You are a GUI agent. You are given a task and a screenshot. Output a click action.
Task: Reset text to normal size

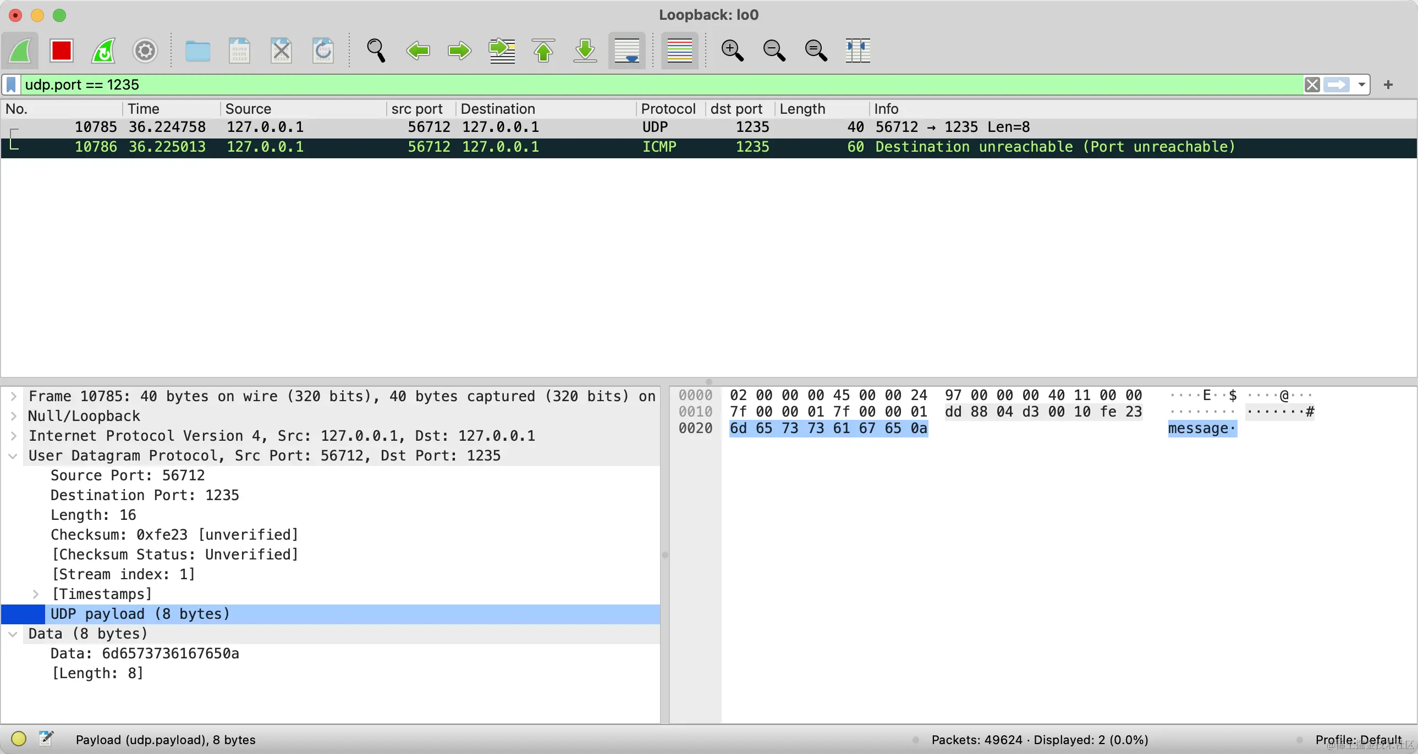pyautogui.click(x=816, y=51)
